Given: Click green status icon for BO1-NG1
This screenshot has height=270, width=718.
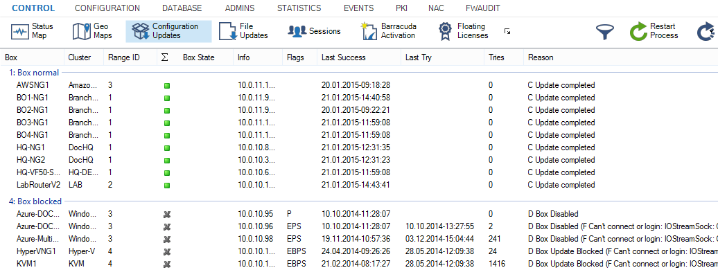Looking at the screenshot, I should tap(167, 98).
